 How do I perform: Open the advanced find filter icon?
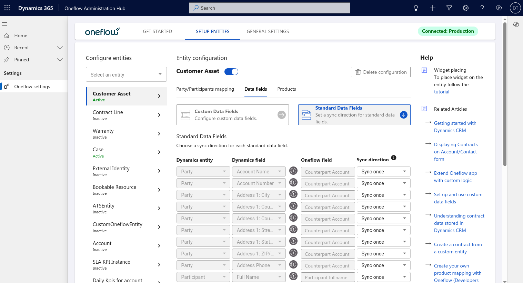[449, 8]
